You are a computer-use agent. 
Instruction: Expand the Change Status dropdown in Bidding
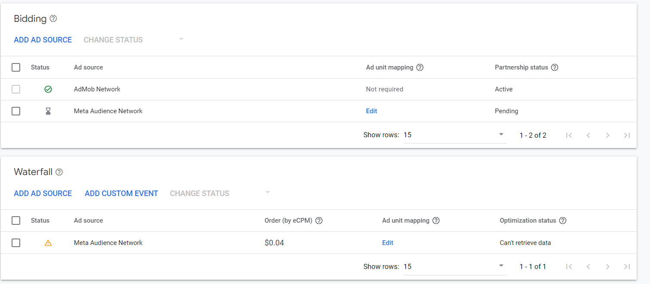click(181, 39)
